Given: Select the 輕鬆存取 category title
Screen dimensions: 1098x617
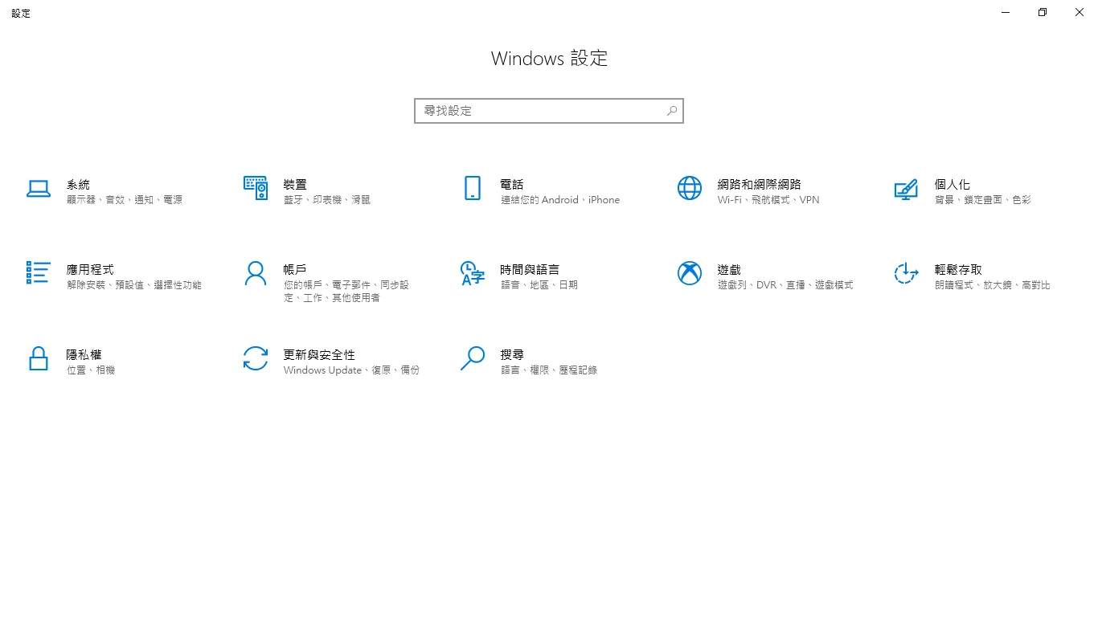Looking at the screenshot, I should (x=958, y=270).
